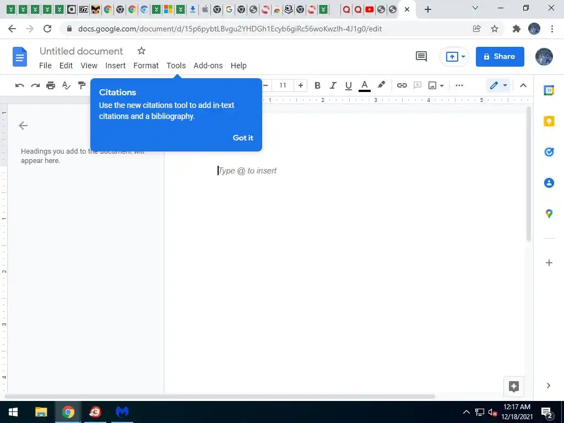Open Google Maps in the side panel
This screenshot has width=564, height=423.
tap(549, 214)
